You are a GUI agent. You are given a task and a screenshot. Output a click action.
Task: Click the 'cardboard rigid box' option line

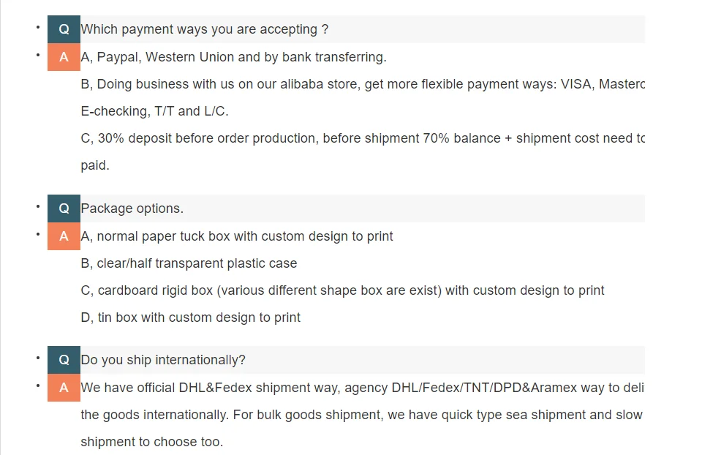tap(342, 290)
